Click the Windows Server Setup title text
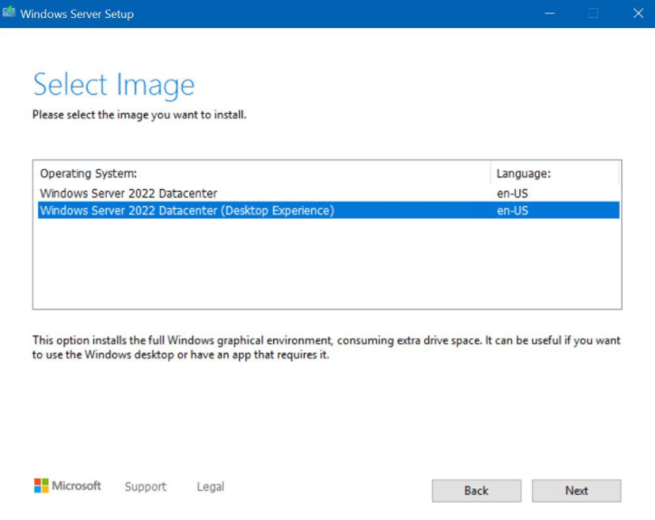The image size is (655, 520). pyautogui.click(x=77, y=14)
